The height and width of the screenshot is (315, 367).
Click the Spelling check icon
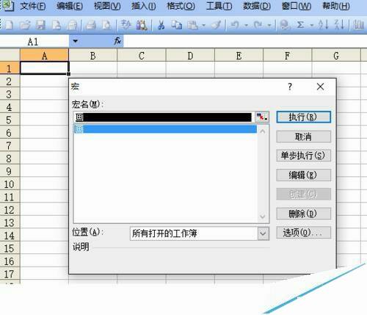(126, 25)
